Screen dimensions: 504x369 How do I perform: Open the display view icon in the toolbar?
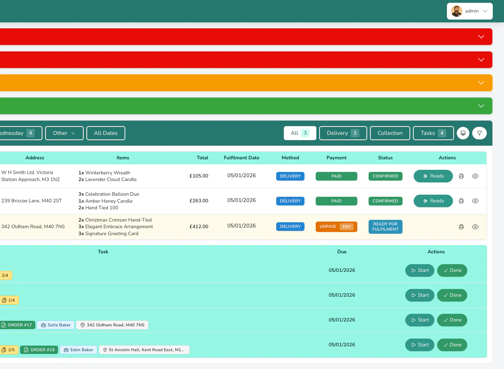(x=463, y=133)
